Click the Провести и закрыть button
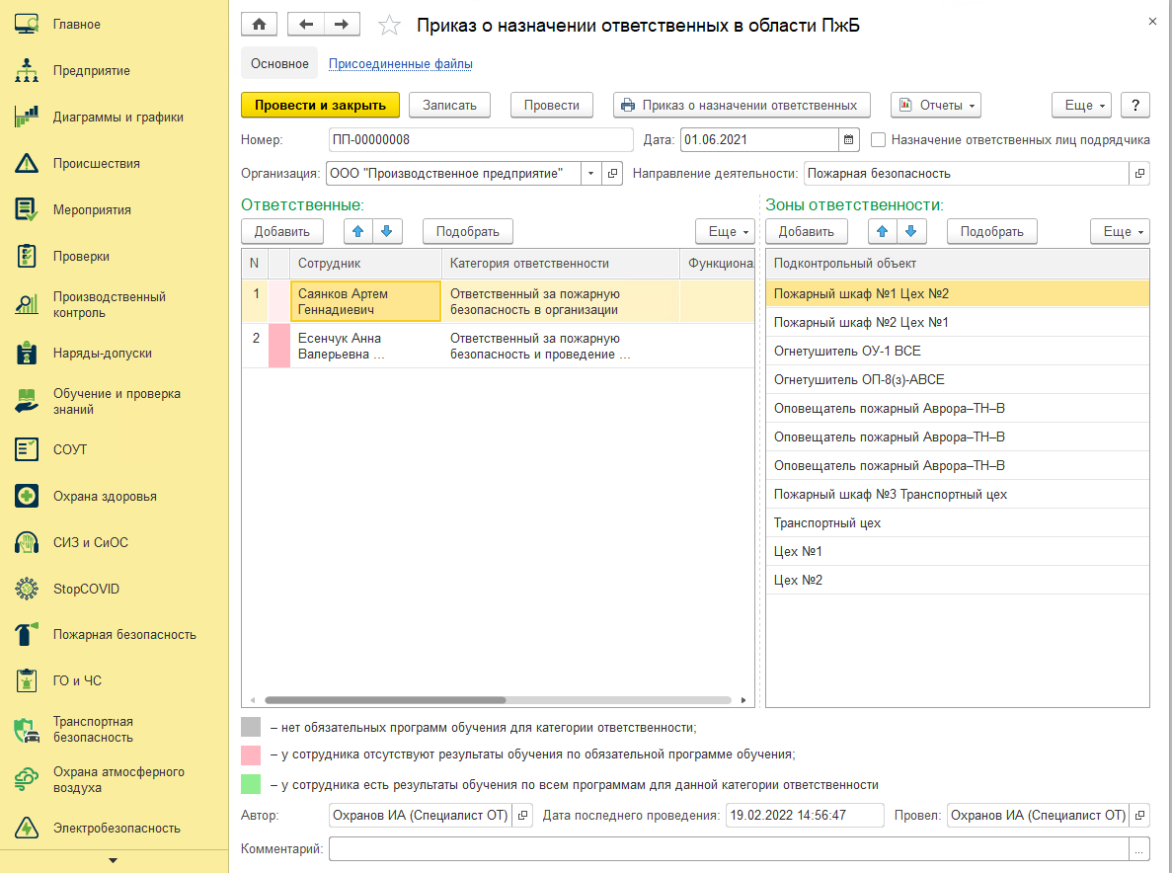 tap(320, 105)
